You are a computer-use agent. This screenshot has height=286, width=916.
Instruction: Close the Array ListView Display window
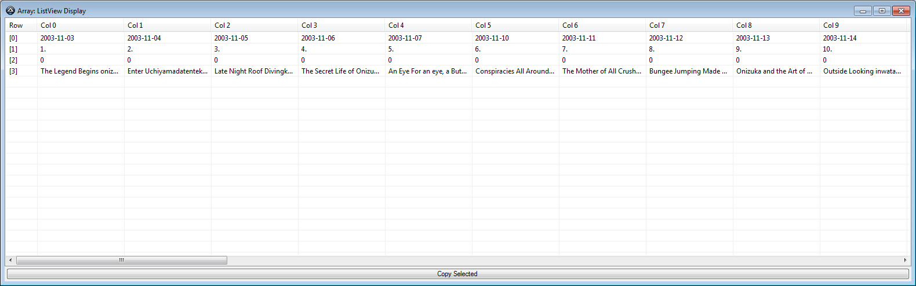pos(901,10)
